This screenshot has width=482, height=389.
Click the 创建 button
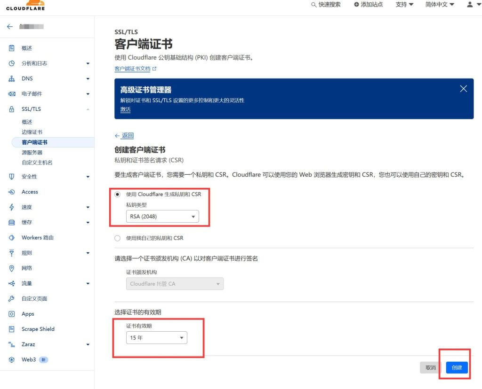click(455, 368)
